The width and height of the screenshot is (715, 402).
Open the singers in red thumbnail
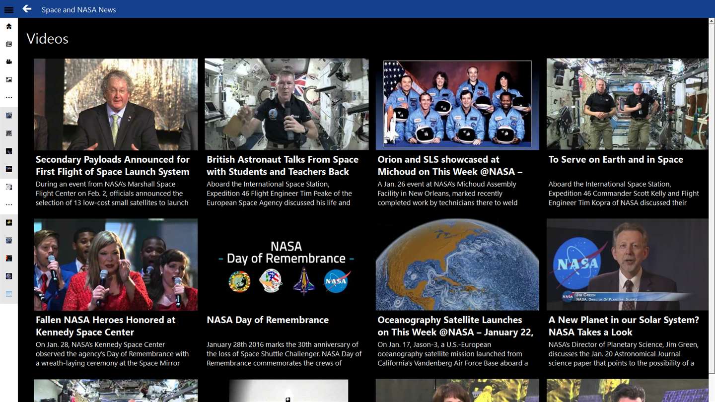click(x=116, y=265)
